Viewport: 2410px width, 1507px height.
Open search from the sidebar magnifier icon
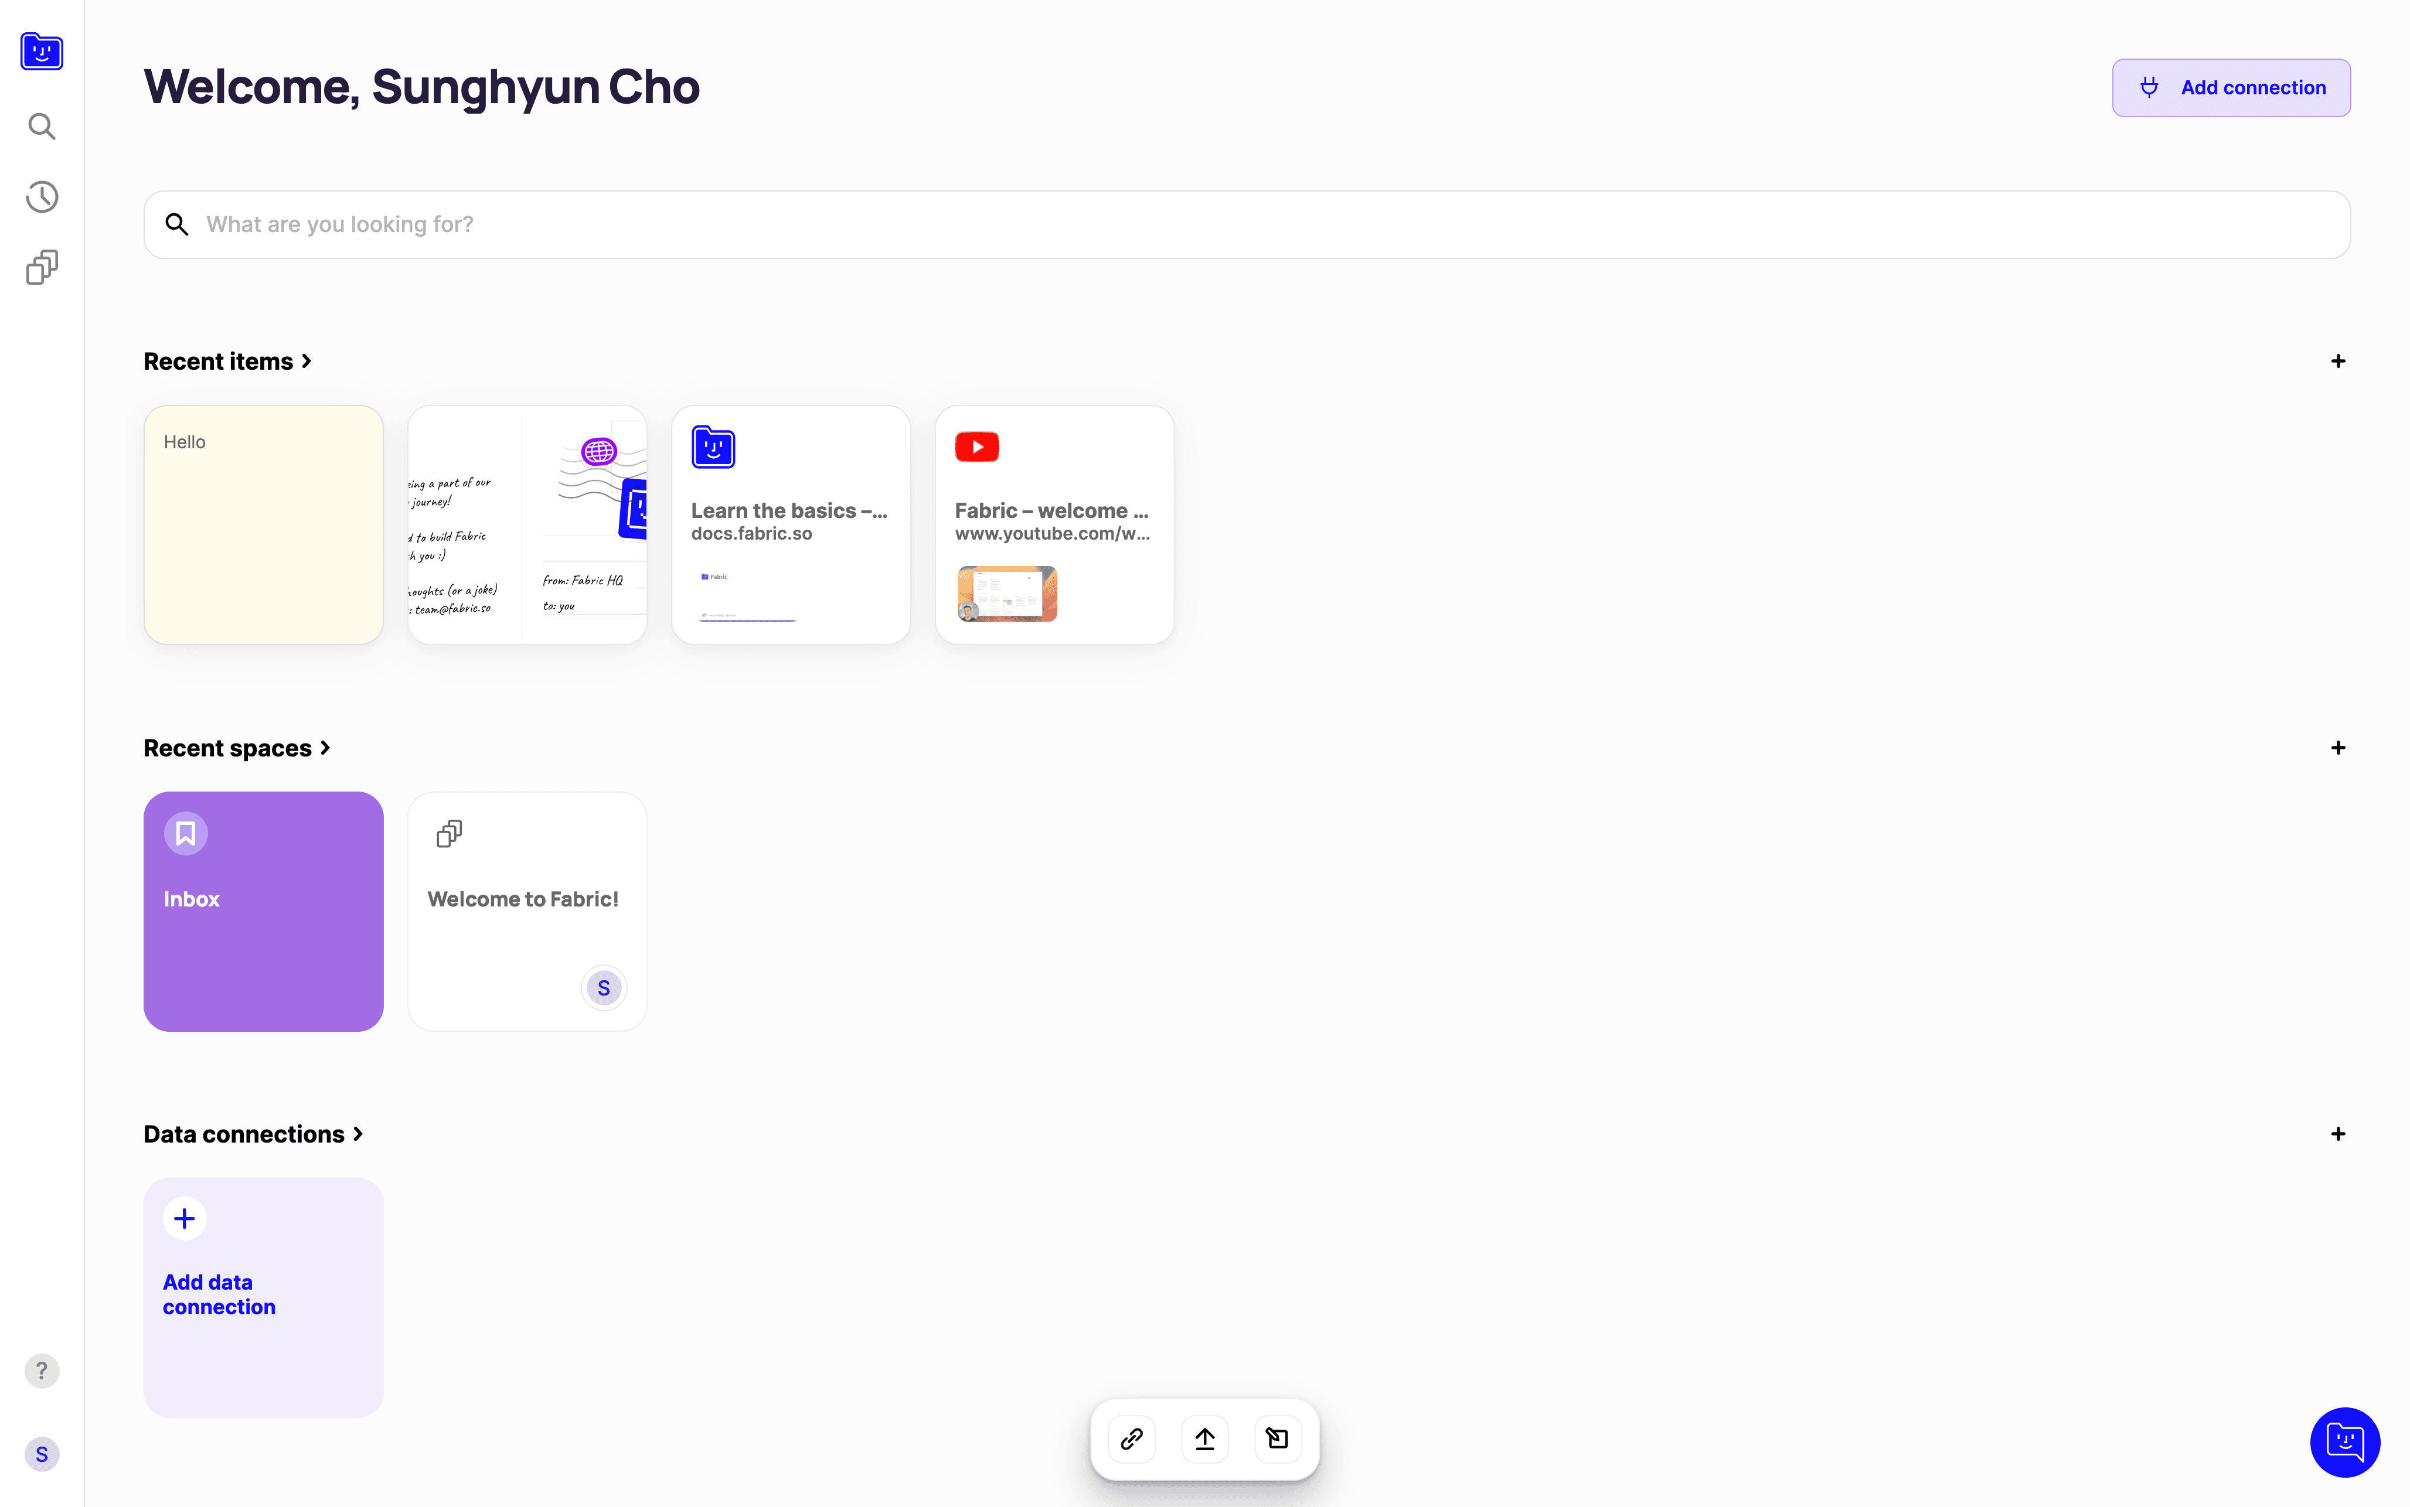42,127
